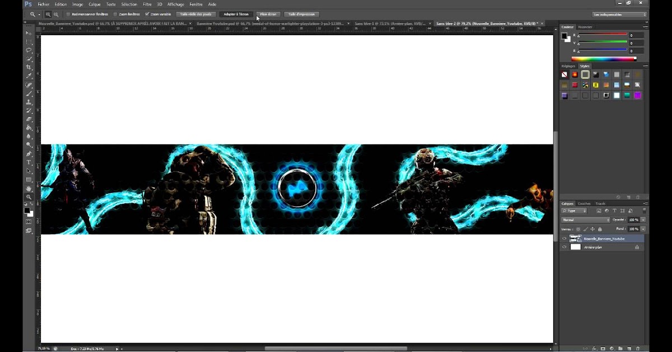The image size is (672, 352).
Task: Select the Crop tool
Action: (29, 67)
